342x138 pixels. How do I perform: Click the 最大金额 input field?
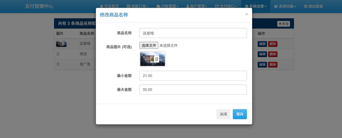[x=193, y=89]
